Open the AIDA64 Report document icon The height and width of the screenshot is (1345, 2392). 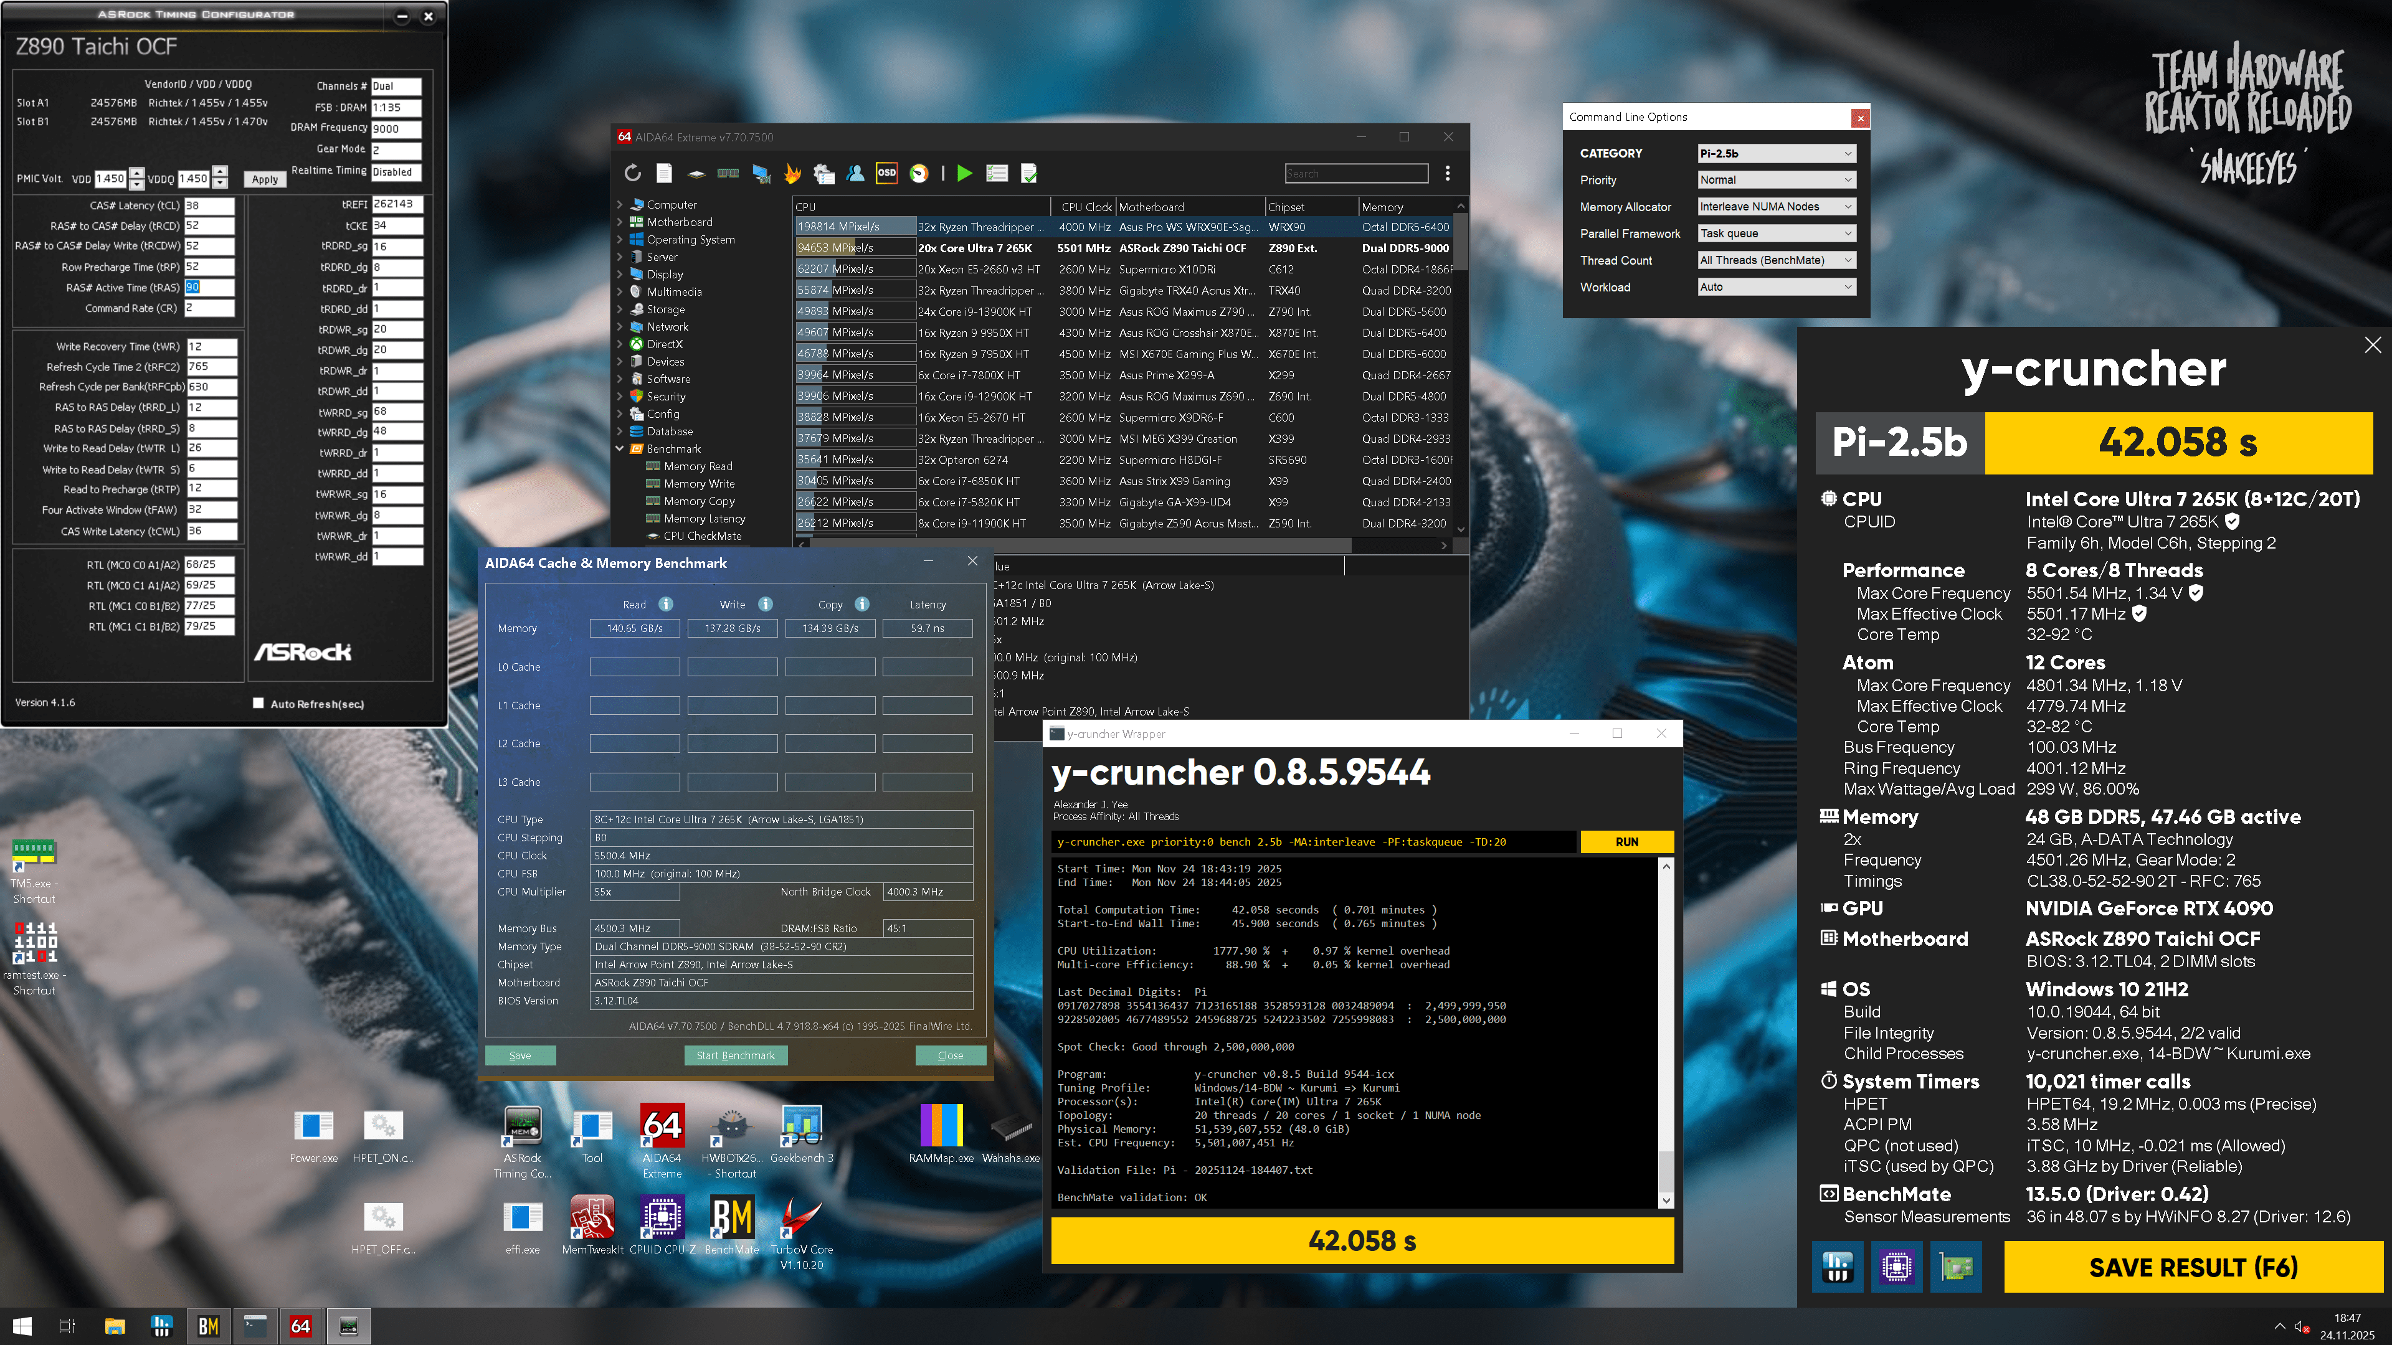click(664, 172)
